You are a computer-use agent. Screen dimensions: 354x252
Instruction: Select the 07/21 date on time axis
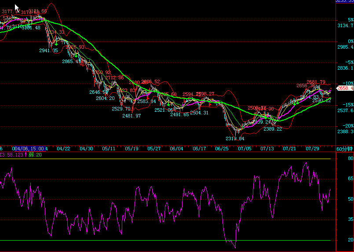(289, 149)
